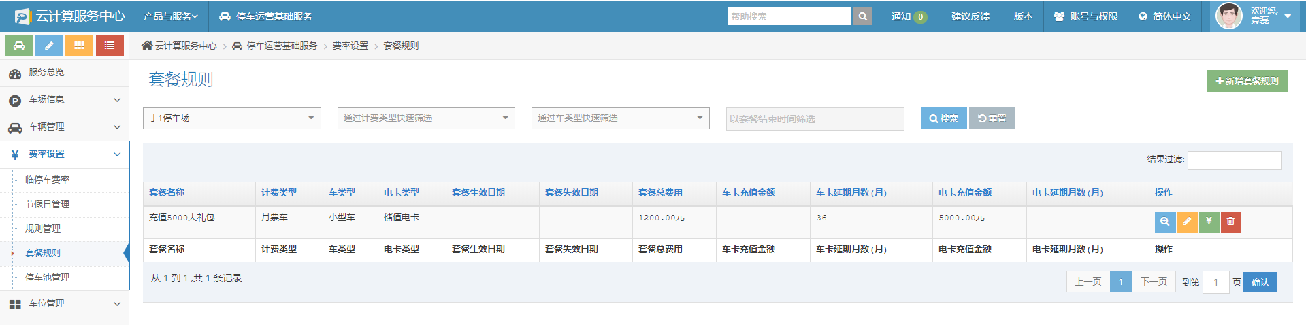Select page 1 in pagination
Image resolution: width=1306 pixels, height=325 pixels.
[1121, 281]
